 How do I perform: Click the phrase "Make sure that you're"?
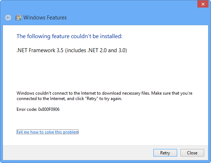tap(172, 93)
